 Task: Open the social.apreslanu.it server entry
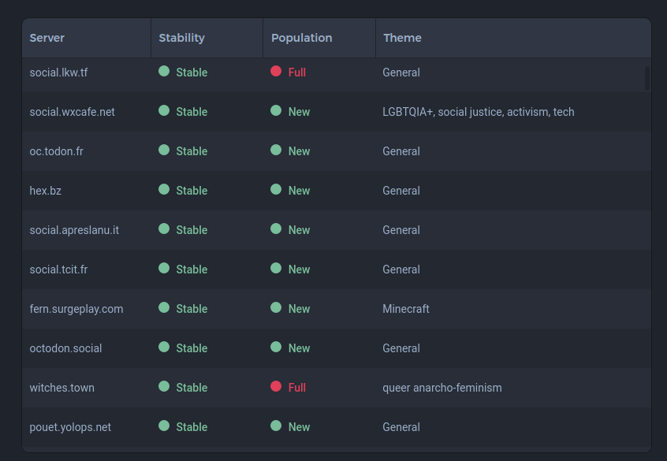(x=74, y=230)
